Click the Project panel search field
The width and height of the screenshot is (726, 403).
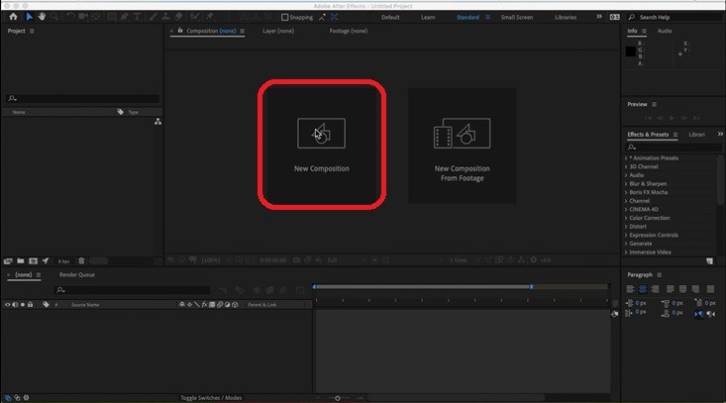click(x=83, y=98)
